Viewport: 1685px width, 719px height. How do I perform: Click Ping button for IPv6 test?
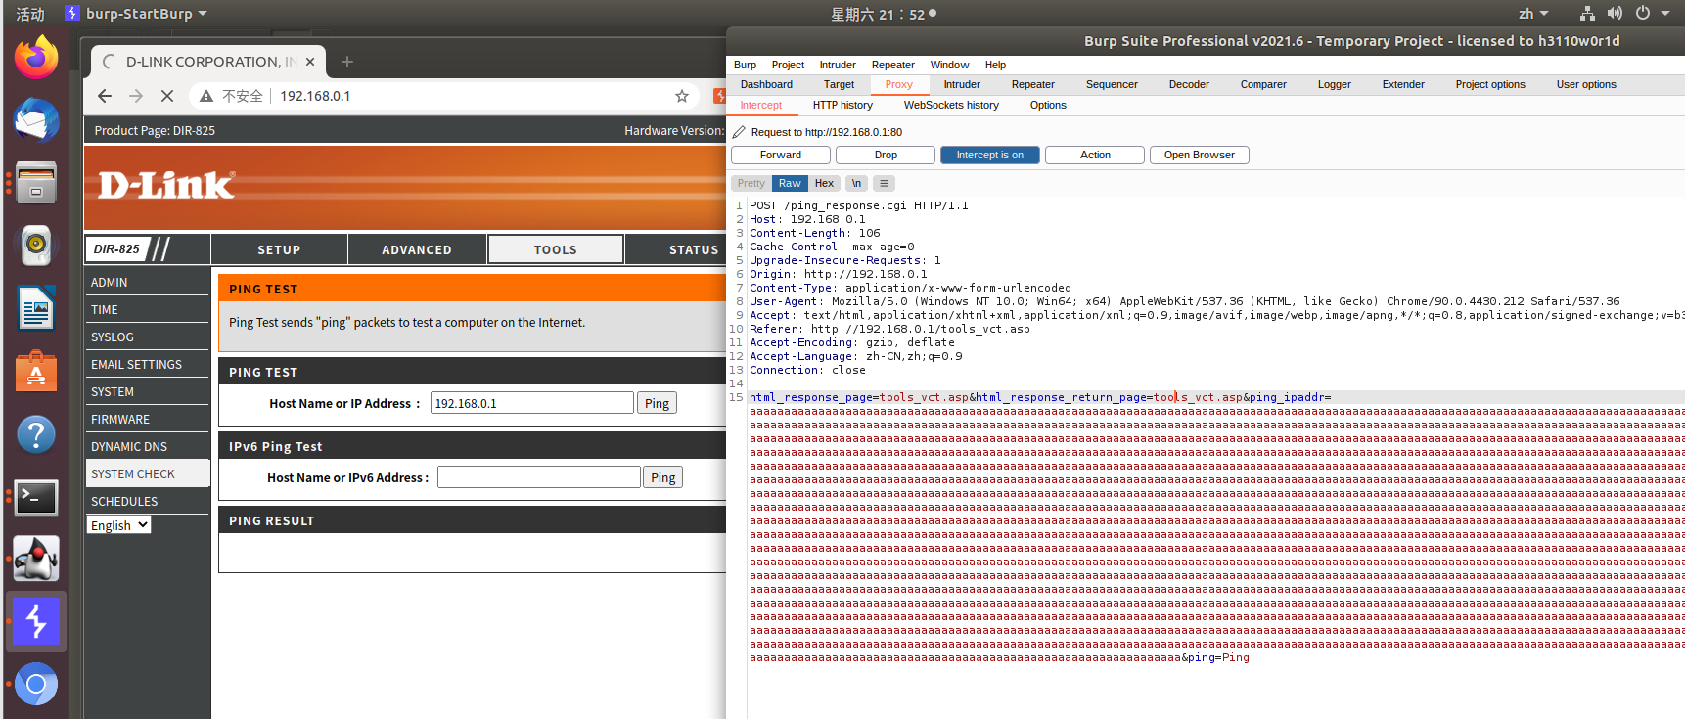pos(662,477)
